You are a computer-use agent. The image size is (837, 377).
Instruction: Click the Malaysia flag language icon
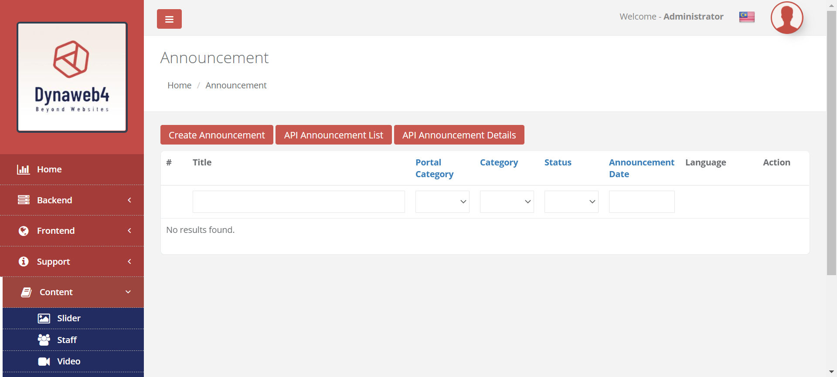(x=747, y=17)
